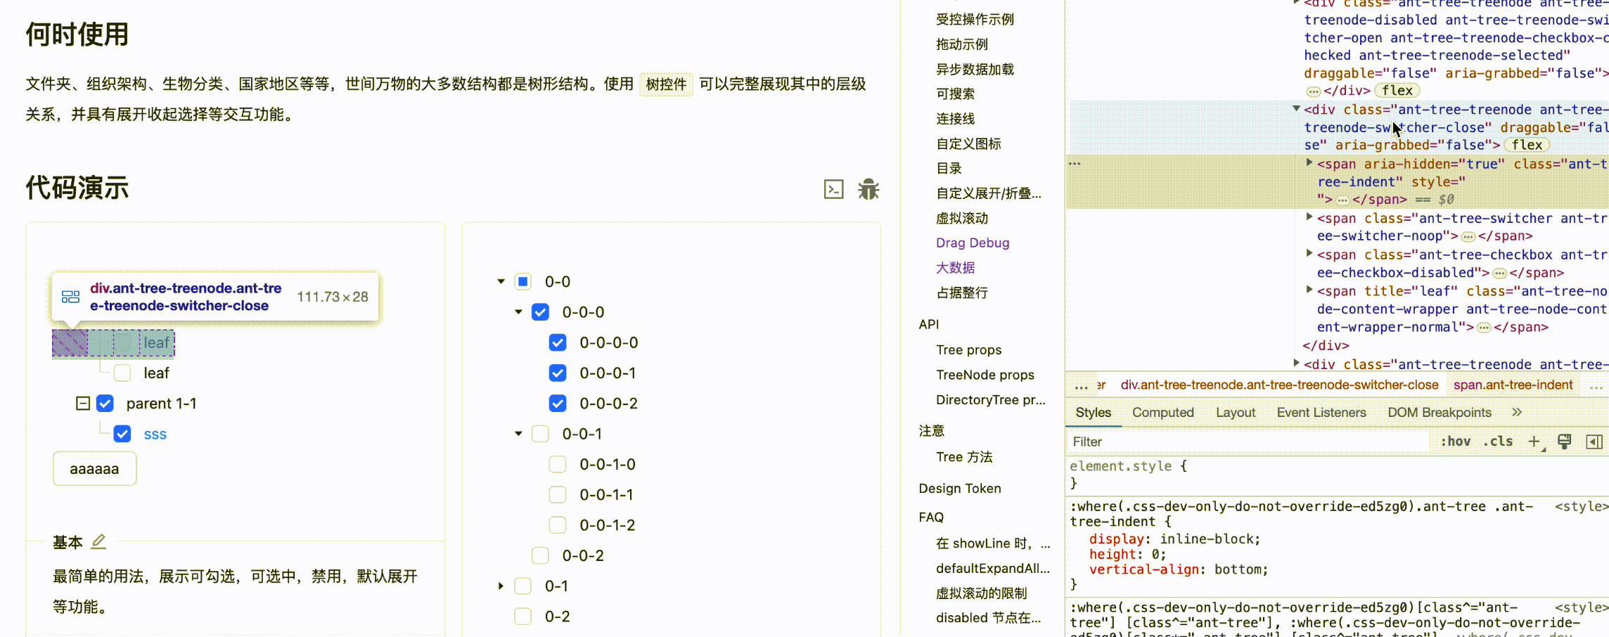Open the 大数据 anchor link
The image size is (1609, 637).
[955, 268]
